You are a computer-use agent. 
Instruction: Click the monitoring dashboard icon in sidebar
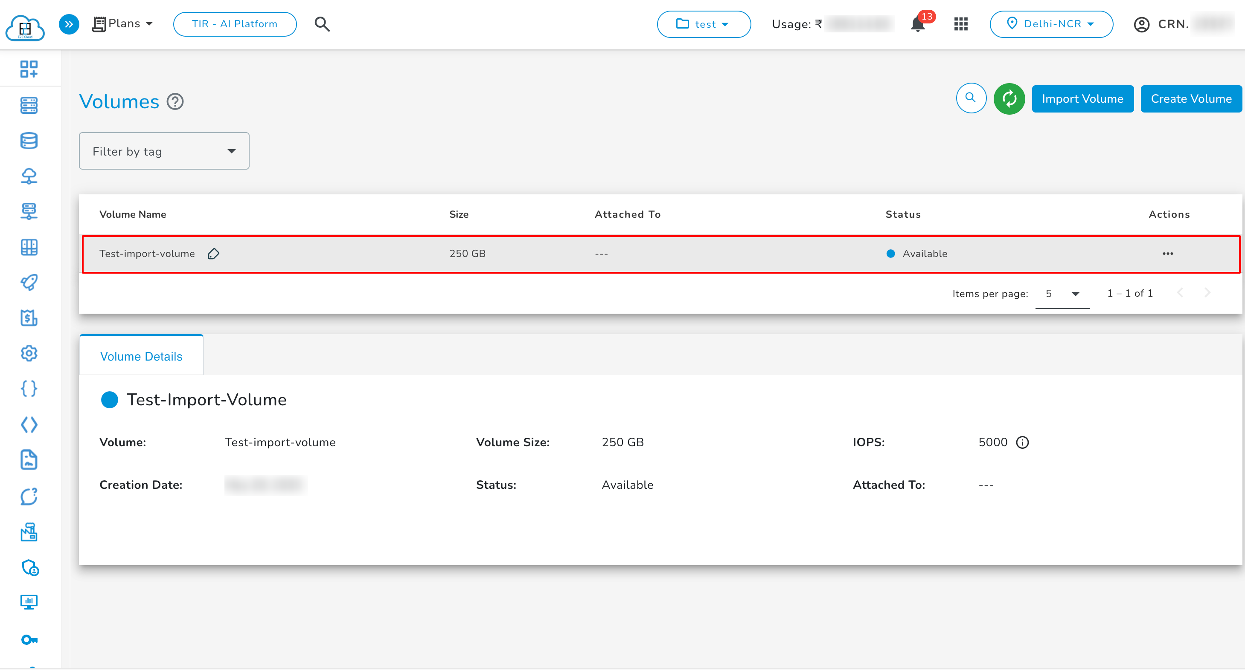[x=29, y=601]
